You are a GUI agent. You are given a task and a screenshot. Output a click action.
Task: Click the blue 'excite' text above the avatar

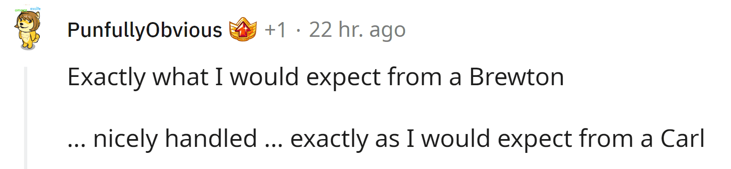point(35,8)
